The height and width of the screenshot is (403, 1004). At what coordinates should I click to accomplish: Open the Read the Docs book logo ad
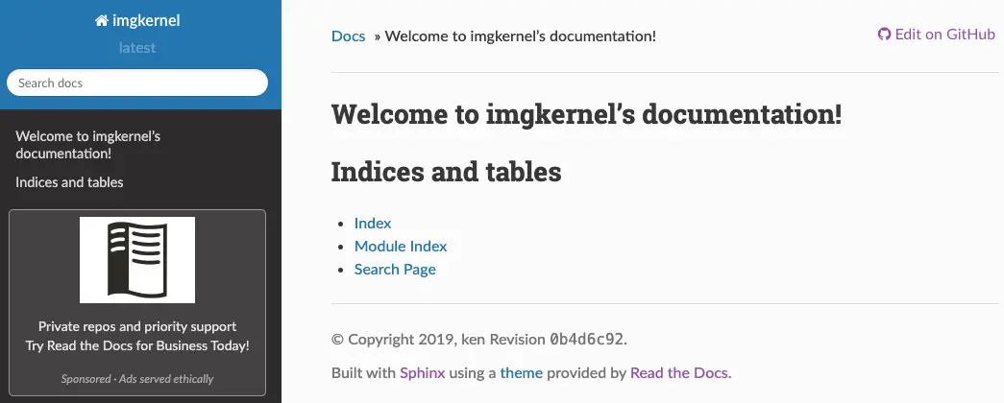tap(137, 260)
